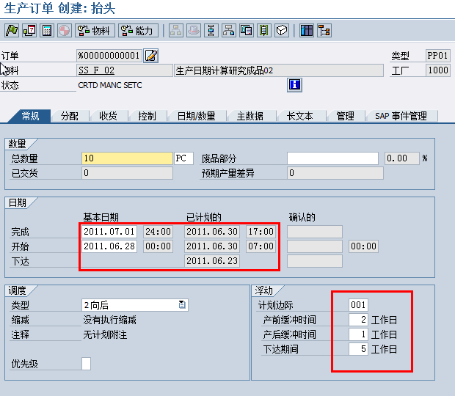Click the scheduled start time 07:00

coord(261,246)
